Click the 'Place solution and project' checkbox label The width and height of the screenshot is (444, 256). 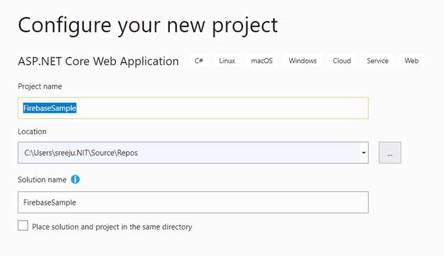coord(112,226)
